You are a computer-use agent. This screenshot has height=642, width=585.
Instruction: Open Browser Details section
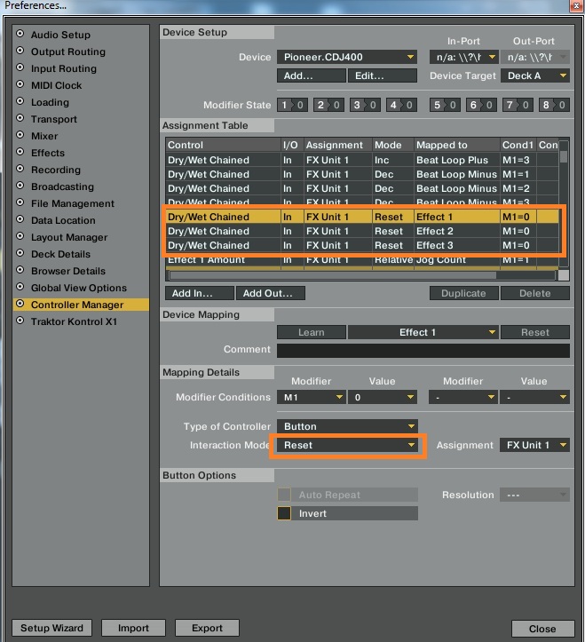pyautogui.click(x=68, y=271)
